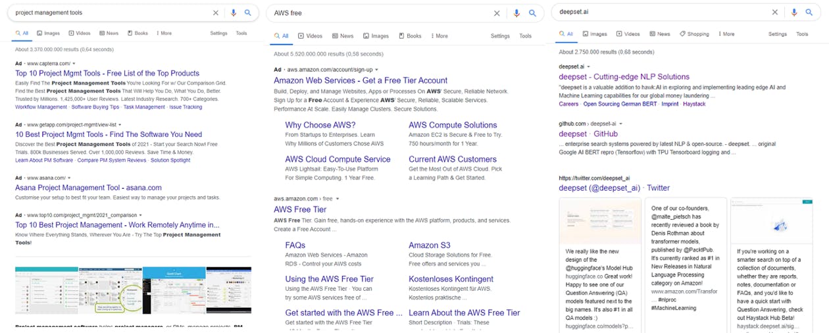Open Settings in project management search
Image resolution: width=829 pixels, height=333 pixels.
tap(218, 33)
